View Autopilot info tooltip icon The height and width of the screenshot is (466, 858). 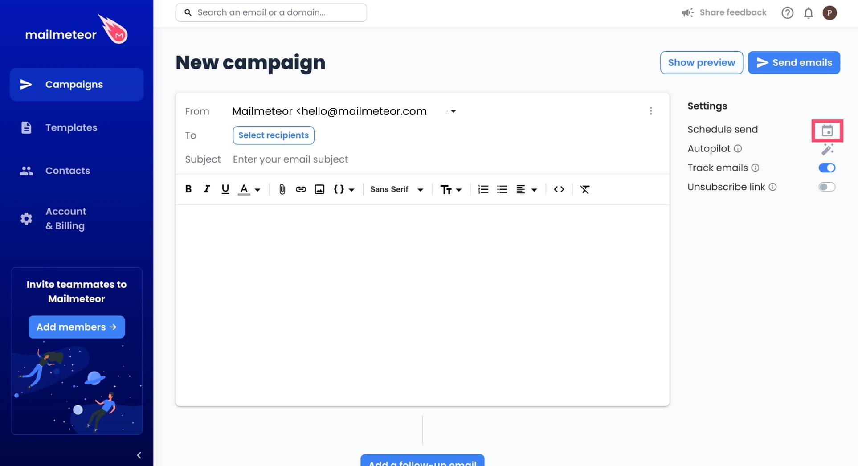point(738,149)
